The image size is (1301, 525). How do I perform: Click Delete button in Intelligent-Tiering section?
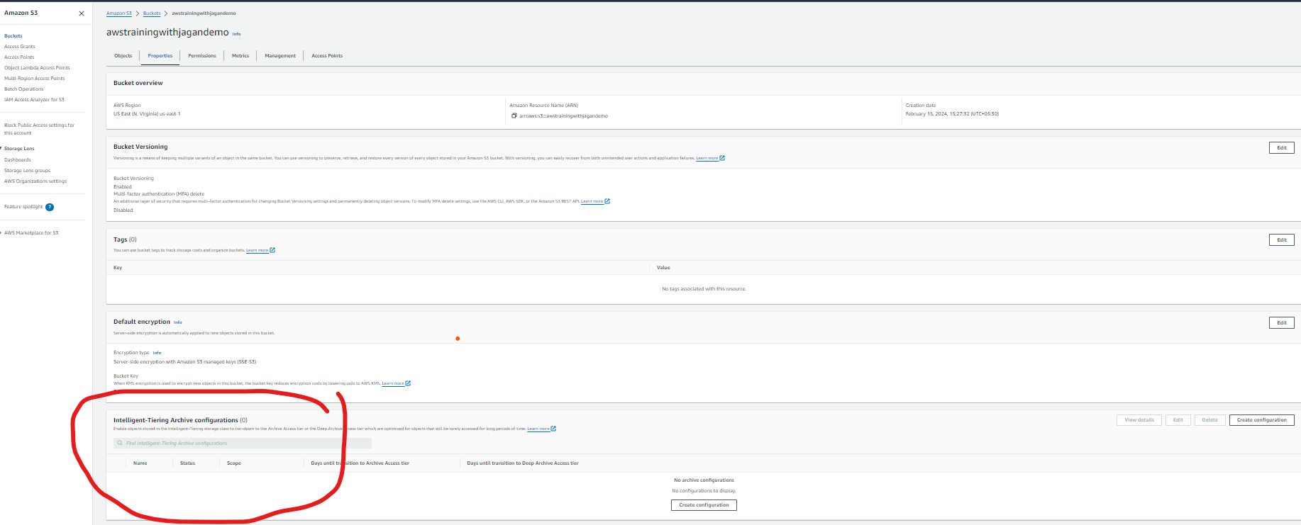pos(1209,420)
